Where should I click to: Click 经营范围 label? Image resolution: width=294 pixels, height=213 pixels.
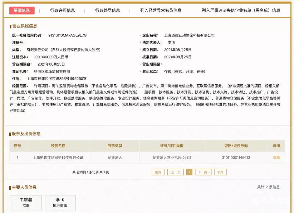coord(20,86)
